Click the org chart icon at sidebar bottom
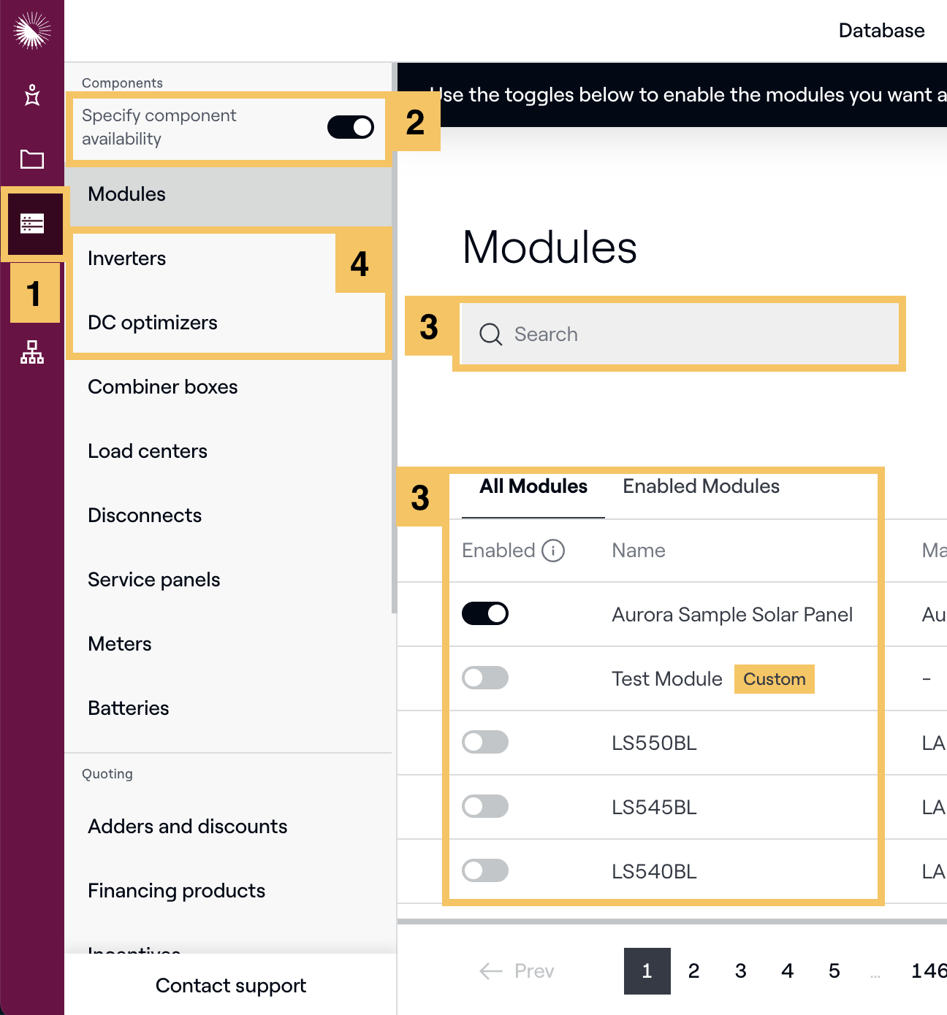Screen dimensions: 947x1015 point(32,353)
